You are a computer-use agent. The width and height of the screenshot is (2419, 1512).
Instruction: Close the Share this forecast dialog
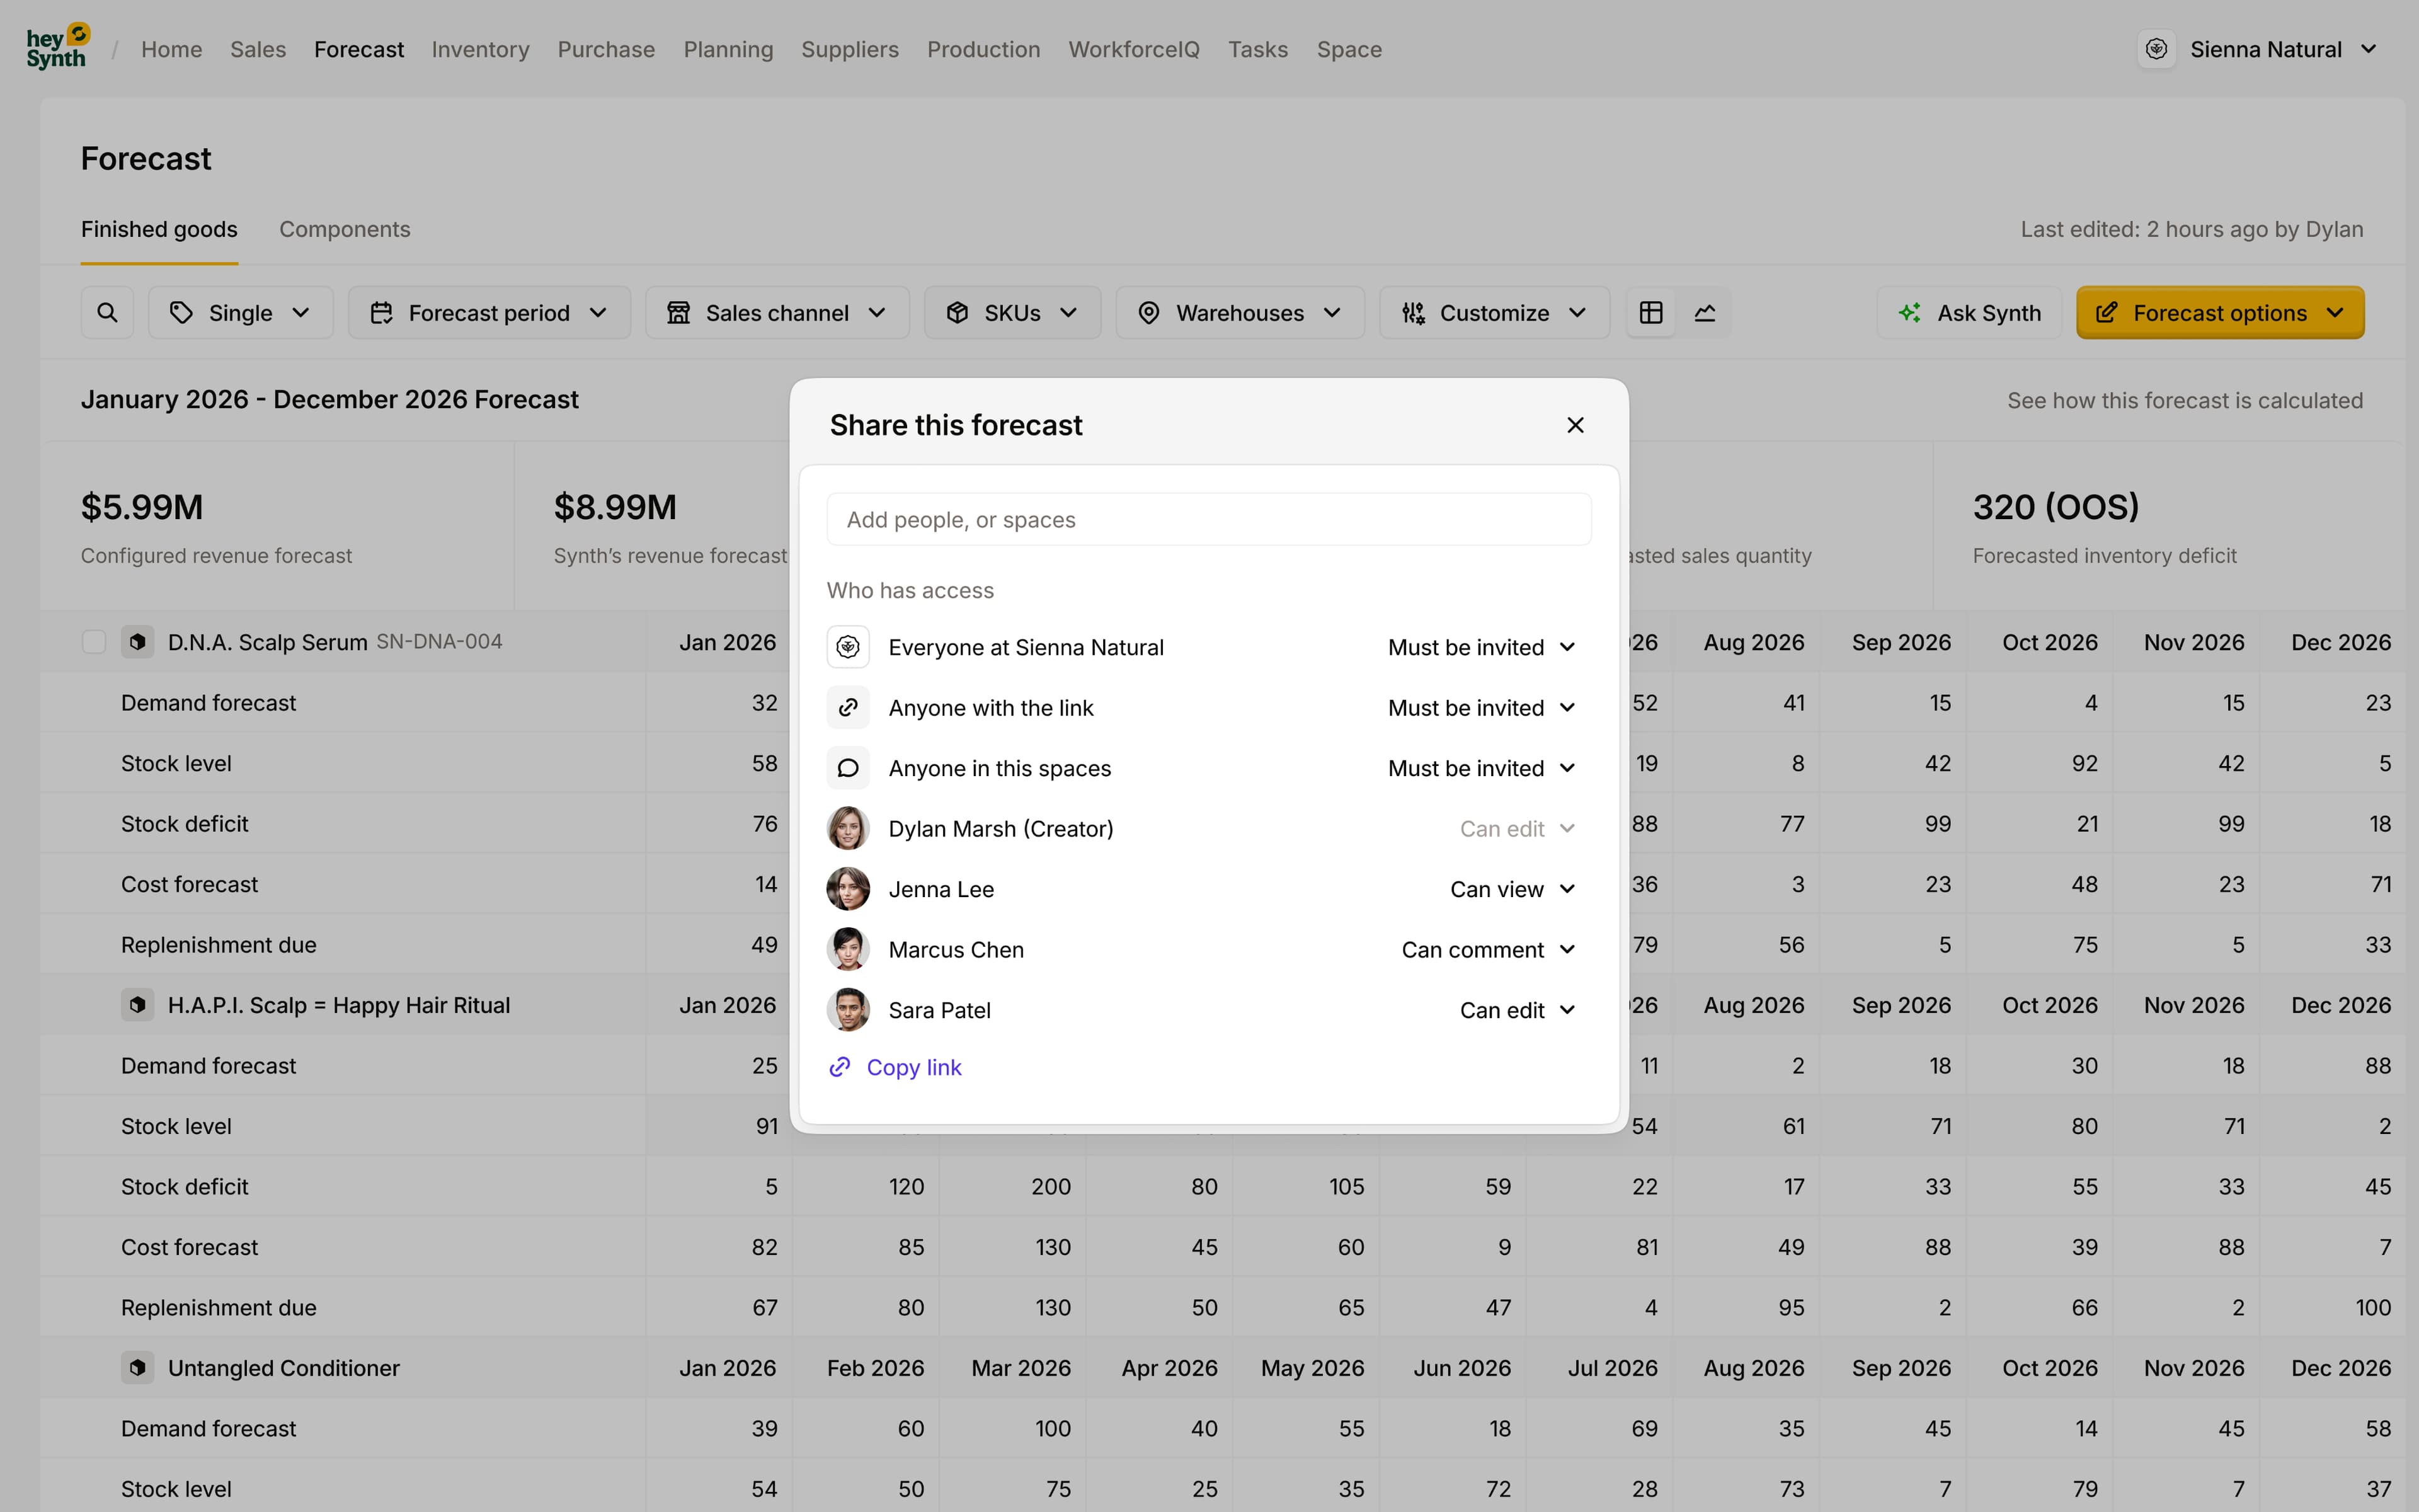(x=1575, y=425)
